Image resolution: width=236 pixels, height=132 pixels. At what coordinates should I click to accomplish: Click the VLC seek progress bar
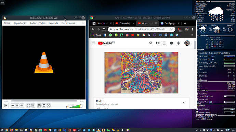point(44,101)
